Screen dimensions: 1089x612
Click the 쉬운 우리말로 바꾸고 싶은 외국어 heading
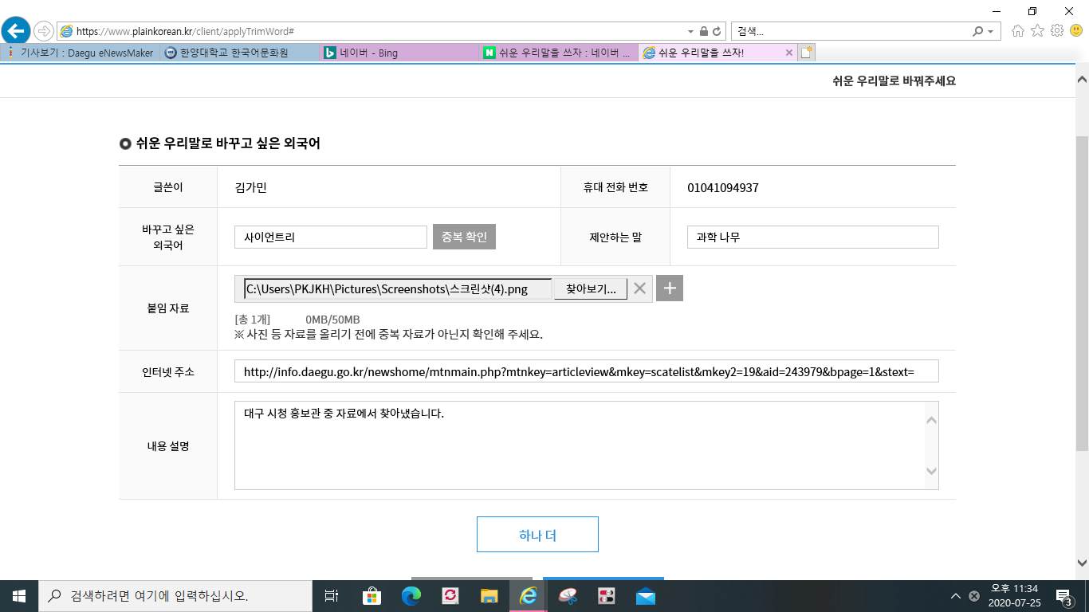point(228,143)
